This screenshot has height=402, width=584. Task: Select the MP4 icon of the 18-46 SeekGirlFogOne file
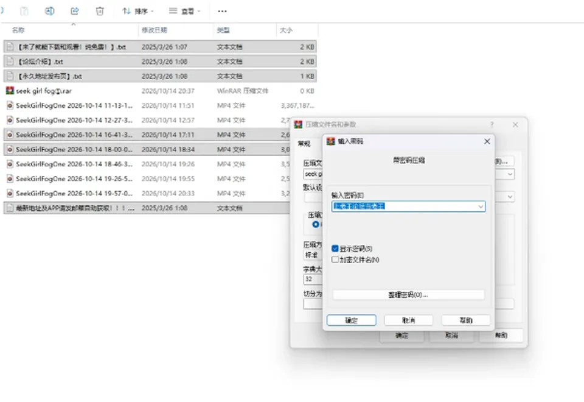(x=10, y=164)
